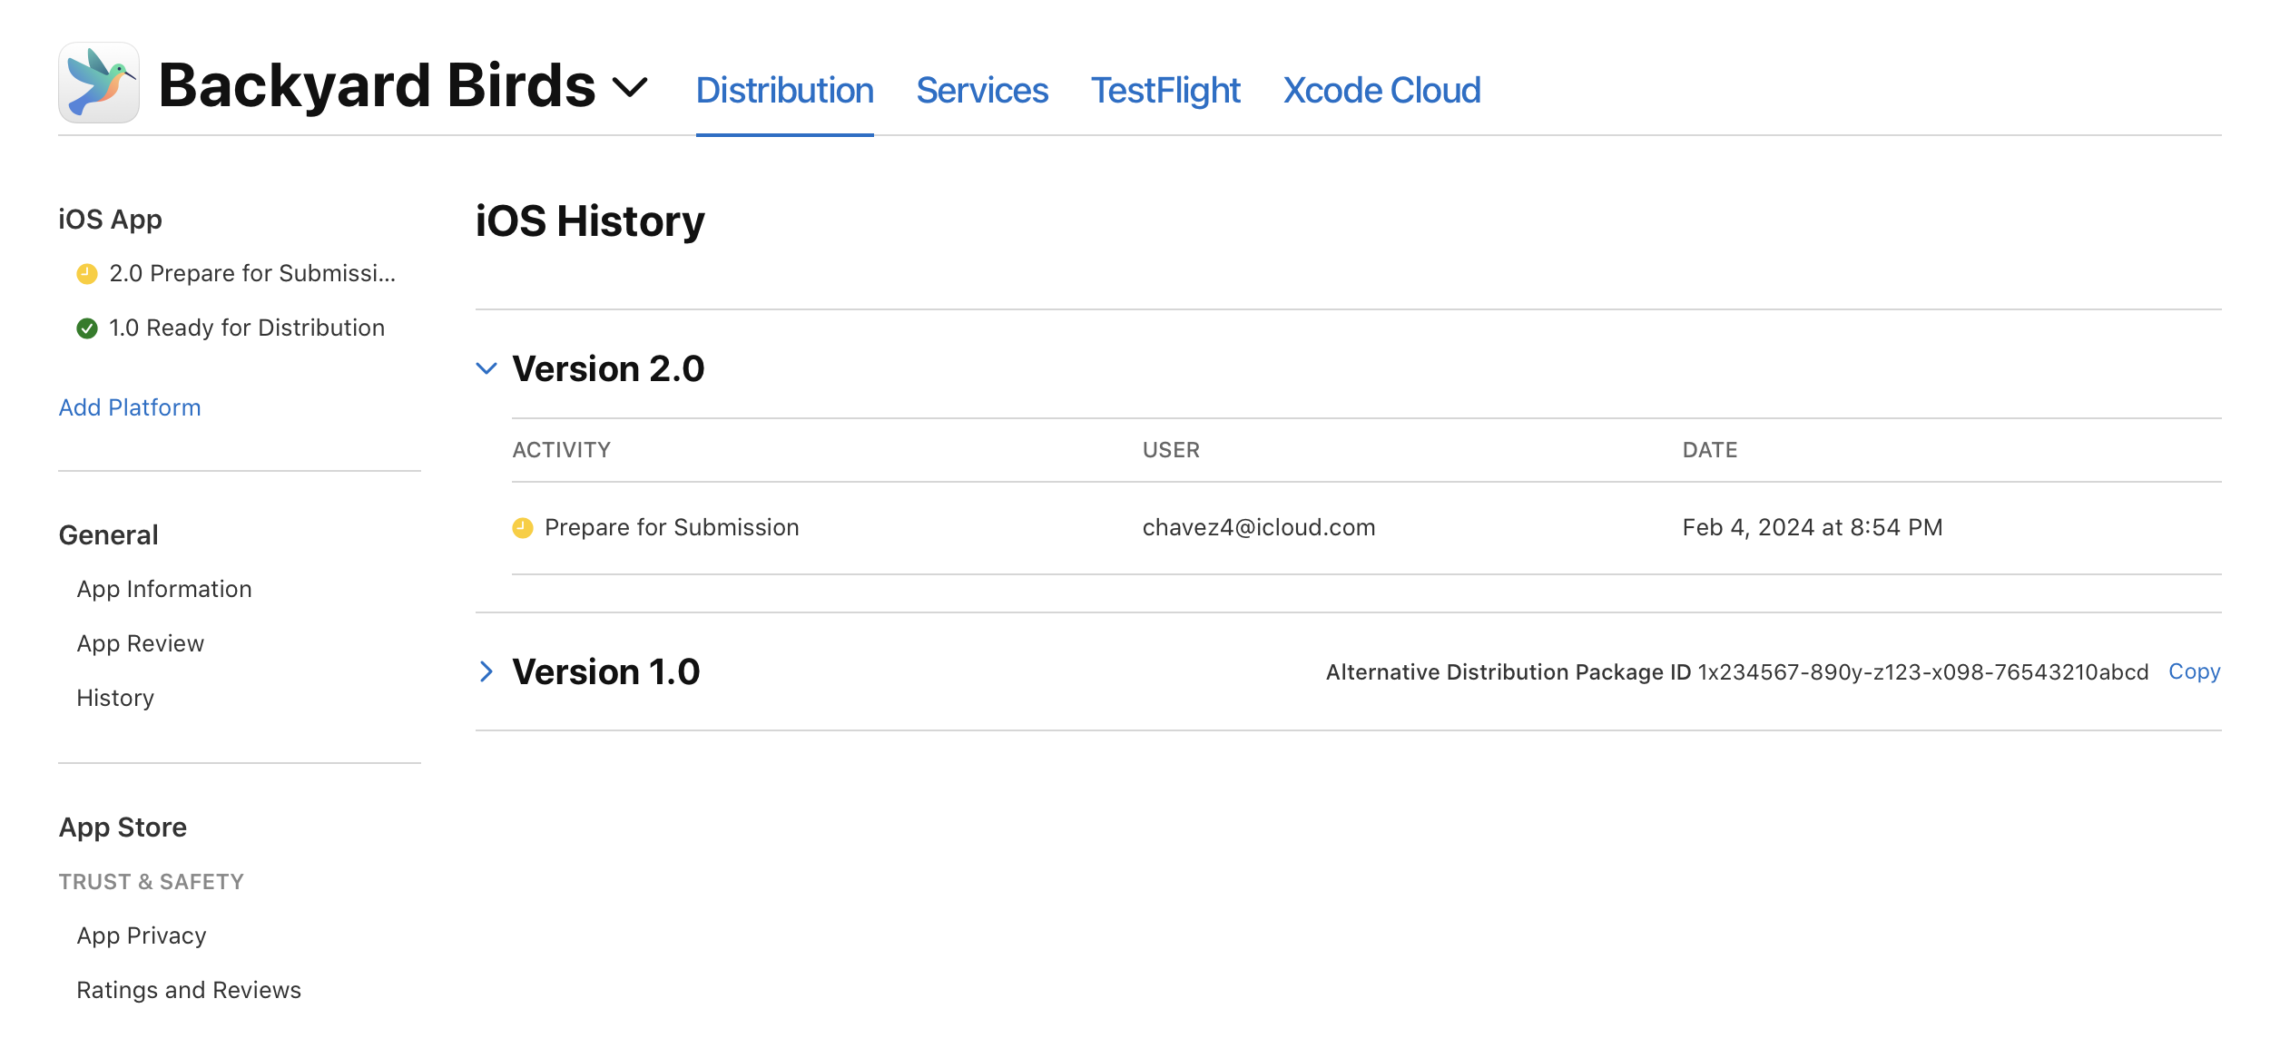Open App Review settings

click(140, 642)
